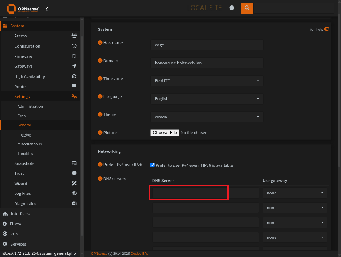
Task: Focus the Domain input field
Action: tap(207, 63)
